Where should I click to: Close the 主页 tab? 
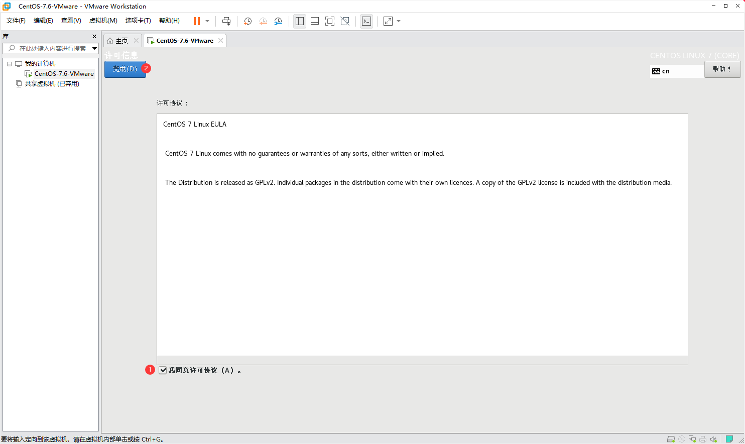point(136,41)
